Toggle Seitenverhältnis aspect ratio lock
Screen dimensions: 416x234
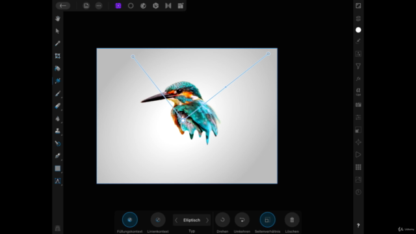[267, 220]
